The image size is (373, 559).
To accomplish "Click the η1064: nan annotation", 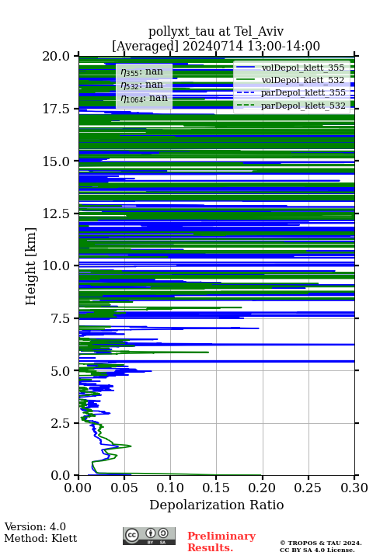I will (144, 99).
